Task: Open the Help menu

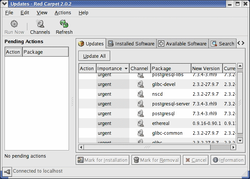Action: tap(83, 13)
